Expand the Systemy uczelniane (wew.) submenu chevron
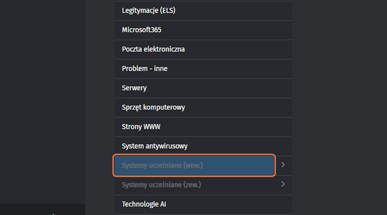 click(283, 165)
